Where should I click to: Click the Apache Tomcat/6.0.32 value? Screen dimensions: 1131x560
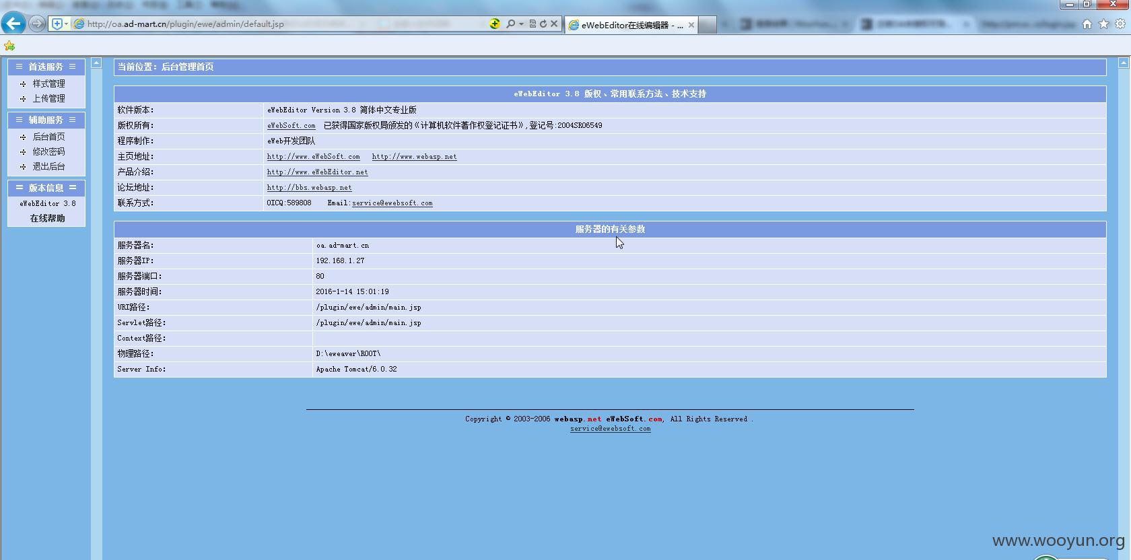(x=356, y=369)
